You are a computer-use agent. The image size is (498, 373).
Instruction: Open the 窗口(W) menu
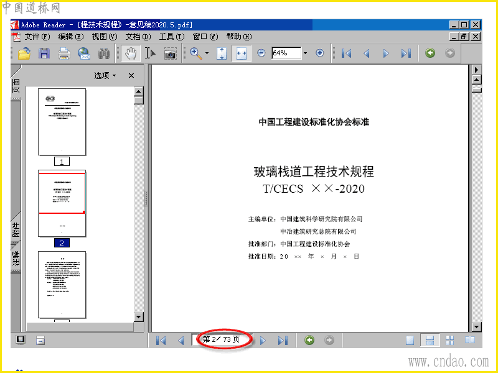click(205, 37)
